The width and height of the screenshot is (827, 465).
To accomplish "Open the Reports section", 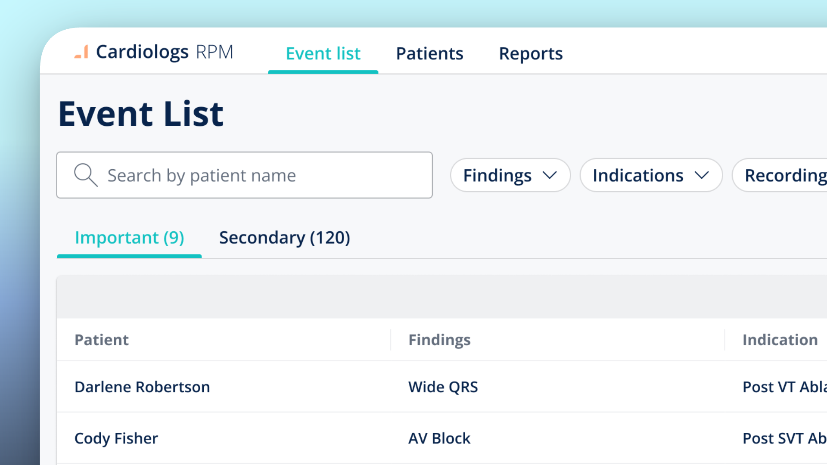I will click(531, 53).
